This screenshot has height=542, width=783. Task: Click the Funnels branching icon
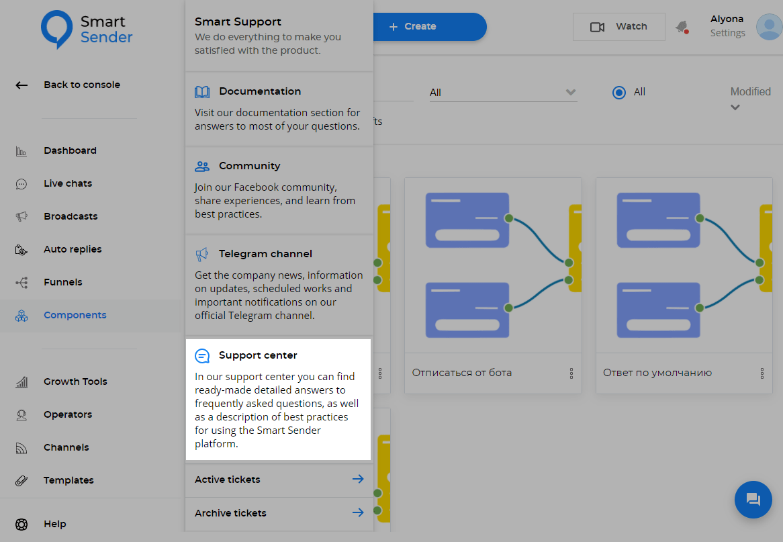pyautogui.click(x=21, y=283)
